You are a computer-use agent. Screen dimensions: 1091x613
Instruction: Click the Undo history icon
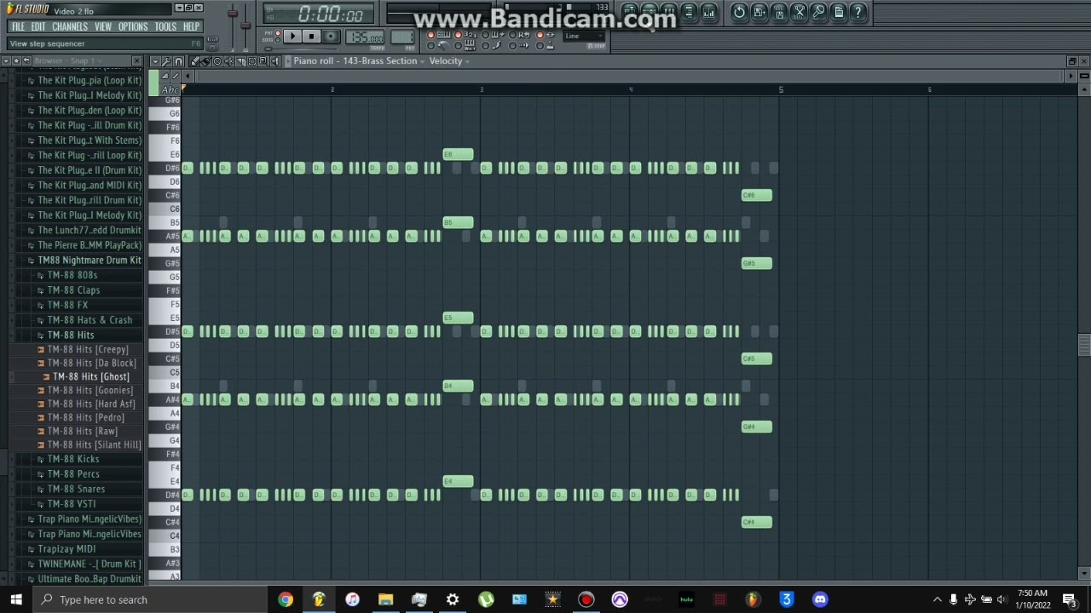point(739,12)
